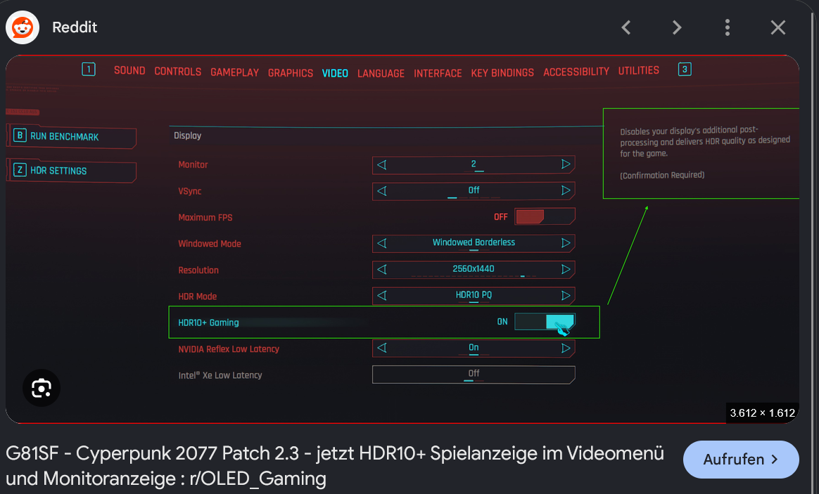Click the B key icon for benchmark
The width and height of the screenshot is (819, 494).
(20, 136)
